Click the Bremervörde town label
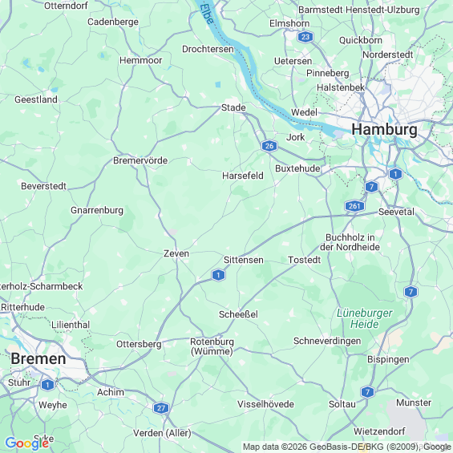 pyautogui.click(x=140, y=160)
